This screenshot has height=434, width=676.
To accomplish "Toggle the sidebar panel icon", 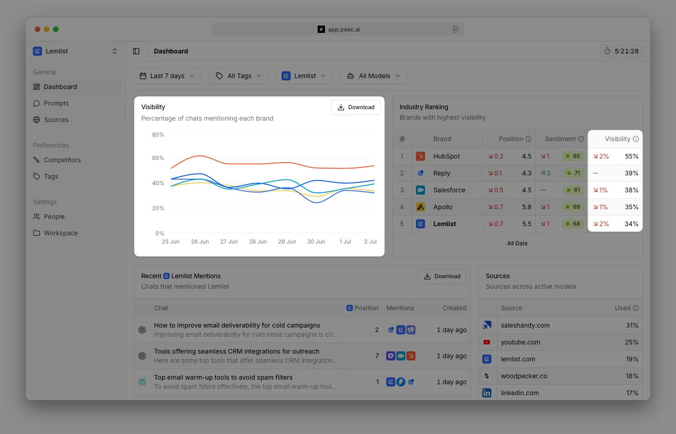I will (x=136, y=51).
